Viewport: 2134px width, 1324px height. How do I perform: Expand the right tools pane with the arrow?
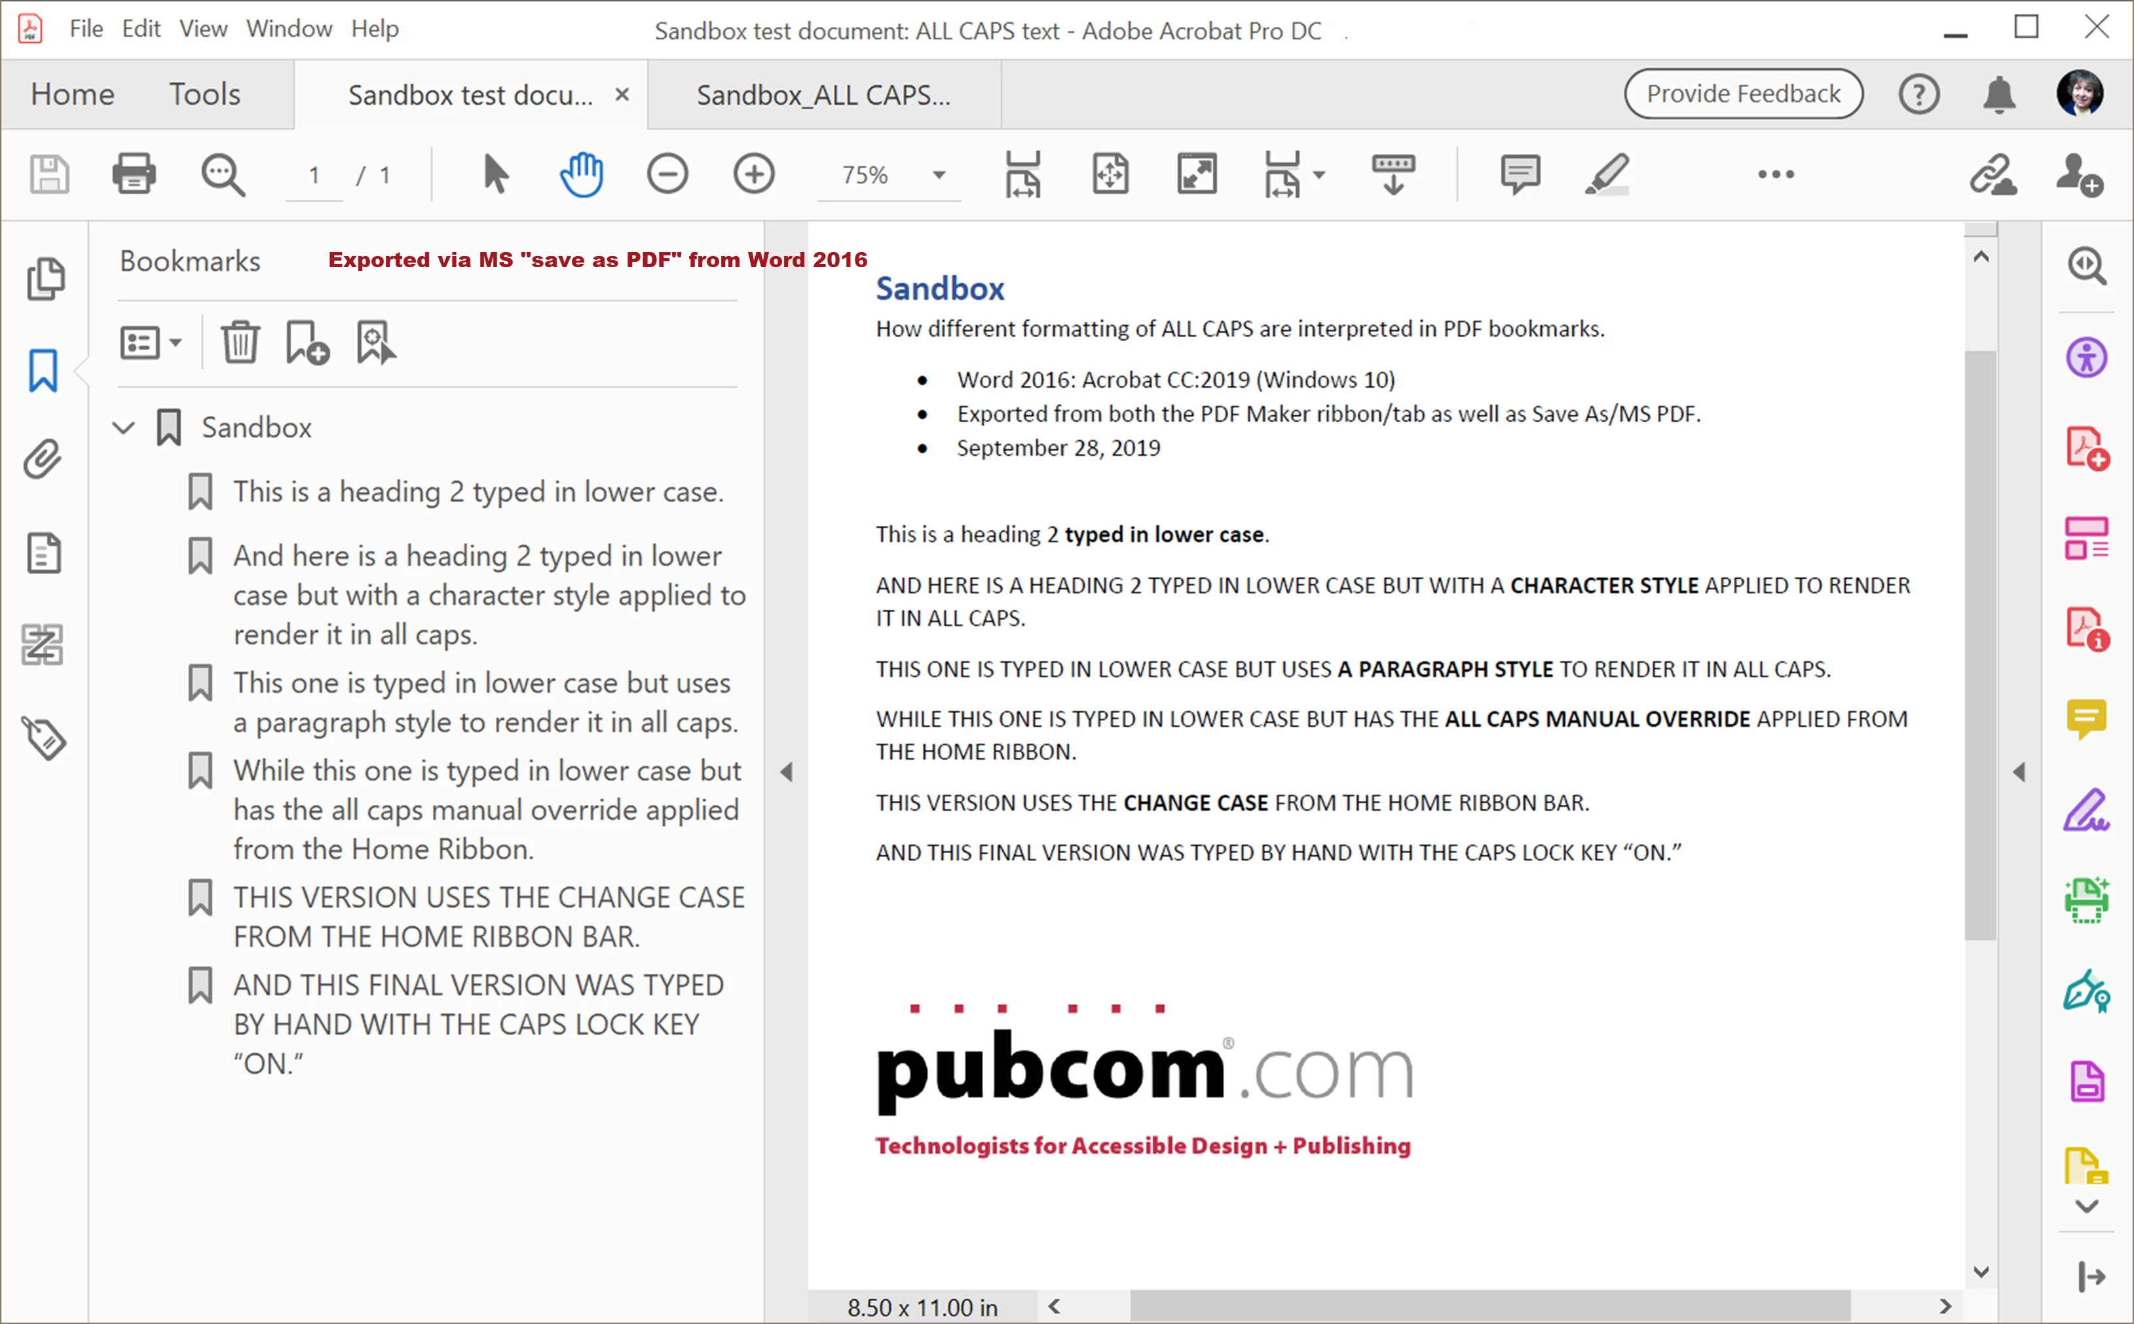tap(2019, 771)
